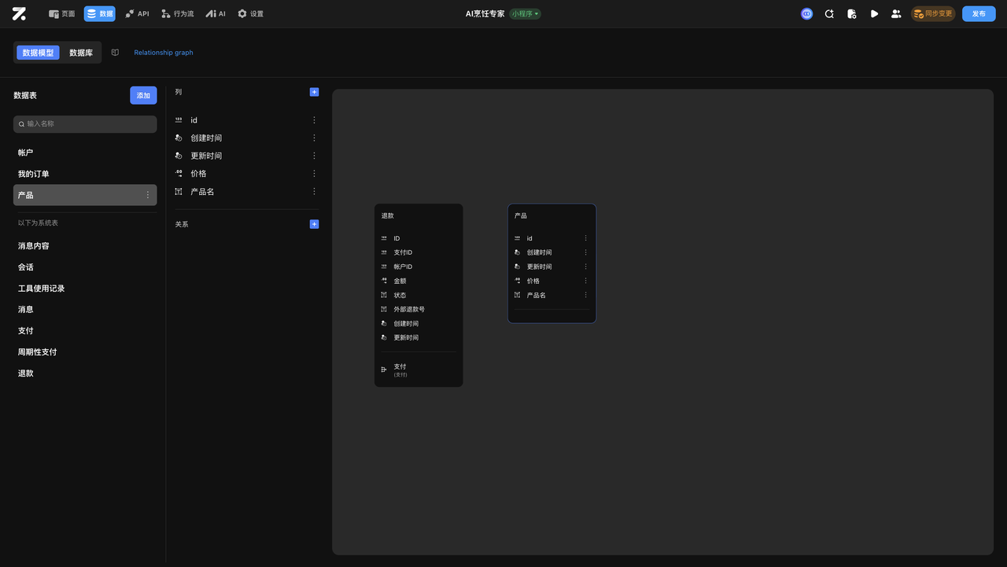
Task: Switch to the 数据库 view
Action: point(81,53)
